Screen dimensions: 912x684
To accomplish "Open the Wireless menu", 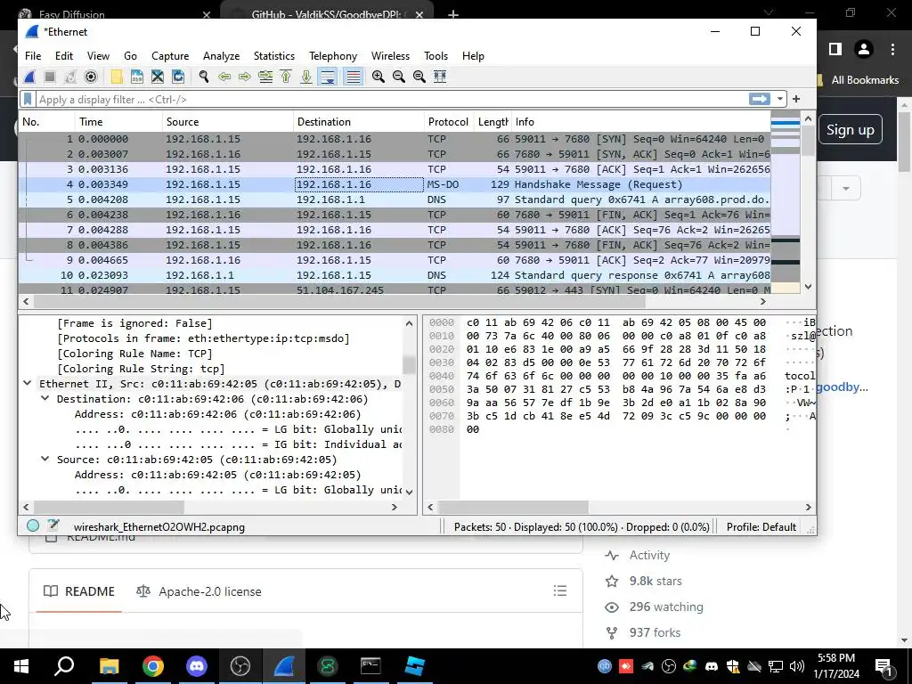I will click(390, 56).
